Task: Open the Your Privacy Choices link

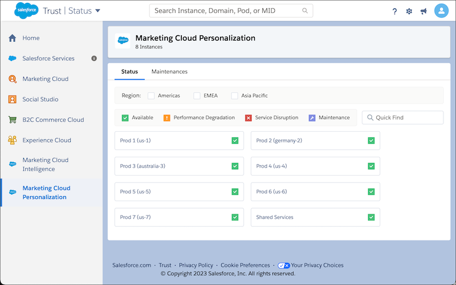Action: click(x=317, y=265)
